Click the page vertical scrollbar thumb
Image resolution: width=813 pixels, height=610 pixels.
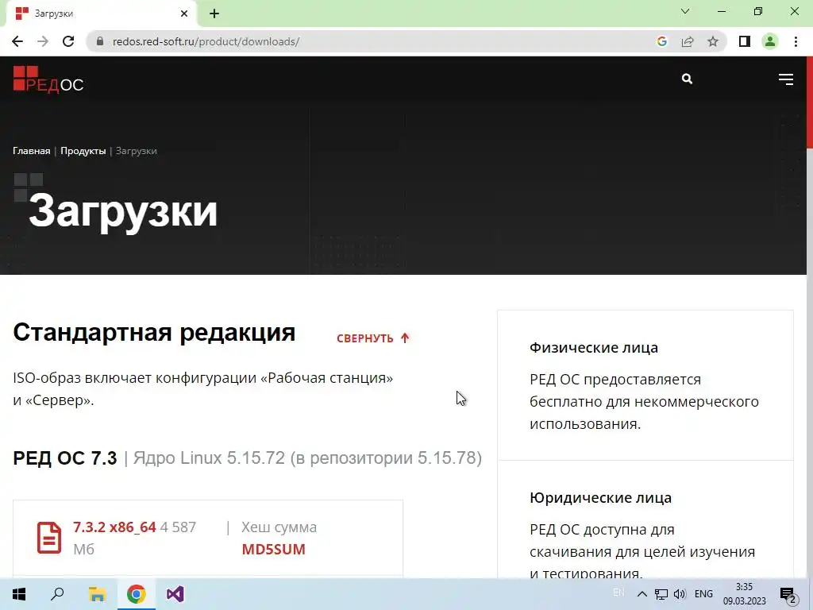[810, 102]
